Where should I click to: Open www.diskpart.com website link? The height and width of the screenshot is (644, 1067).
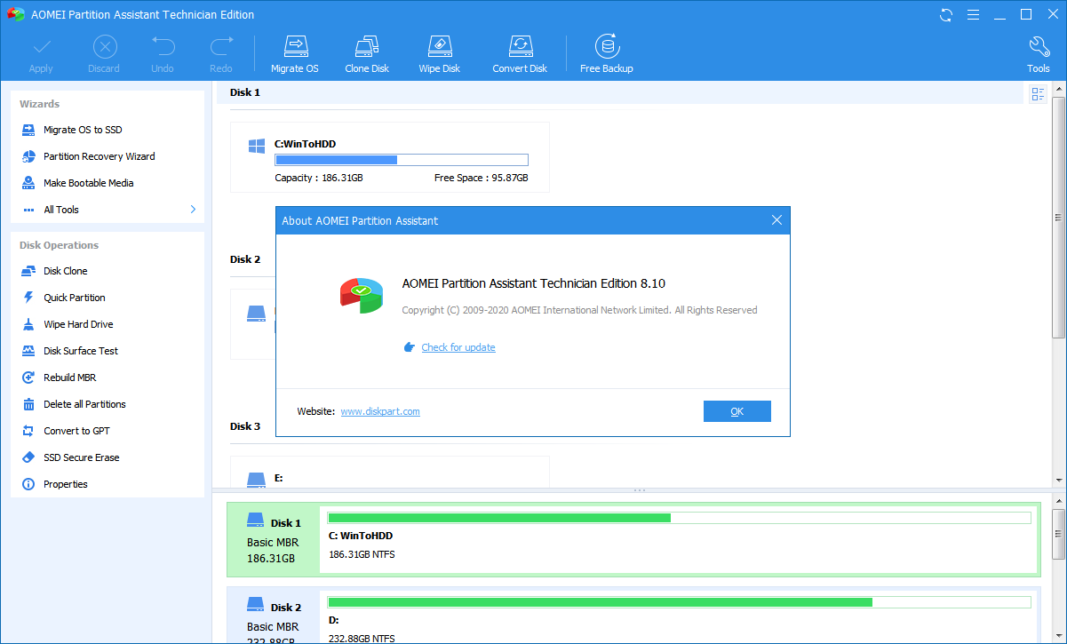[x=380, y=411]
